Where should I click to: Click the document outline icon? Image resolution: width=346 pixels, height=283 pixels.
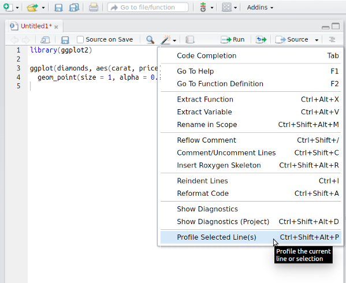point(332,40)
